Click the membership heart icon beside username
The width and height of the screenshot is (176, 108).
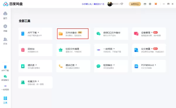point(122,4)
